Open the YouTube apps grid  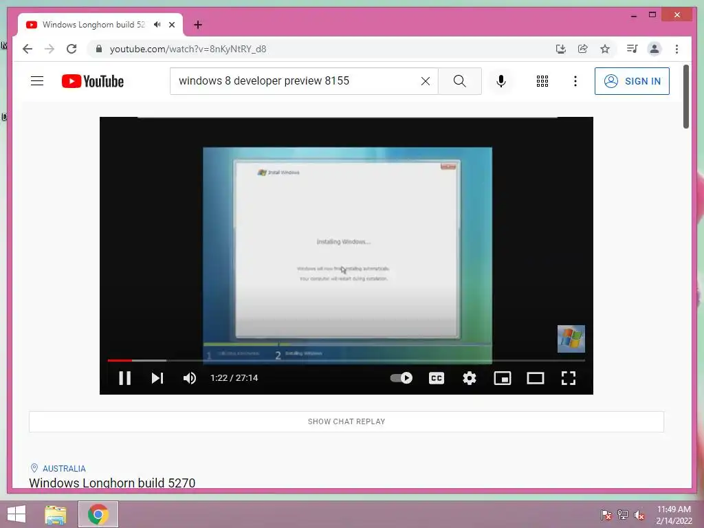click(542, 81)
